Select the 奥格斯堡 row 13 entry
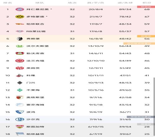This screenshot has width=155, height=137. tap(77, 97)
